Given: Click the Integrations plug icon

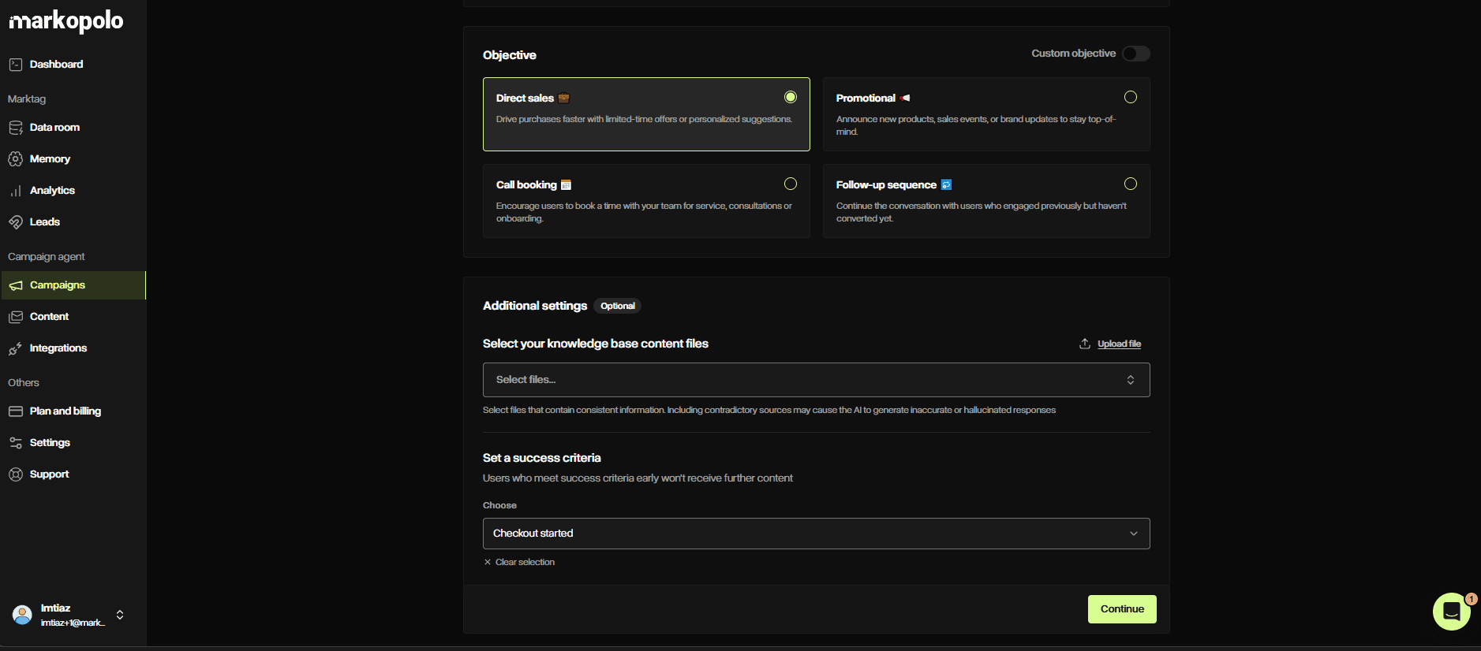Looking at the screenshot, I should pos(16,348).
